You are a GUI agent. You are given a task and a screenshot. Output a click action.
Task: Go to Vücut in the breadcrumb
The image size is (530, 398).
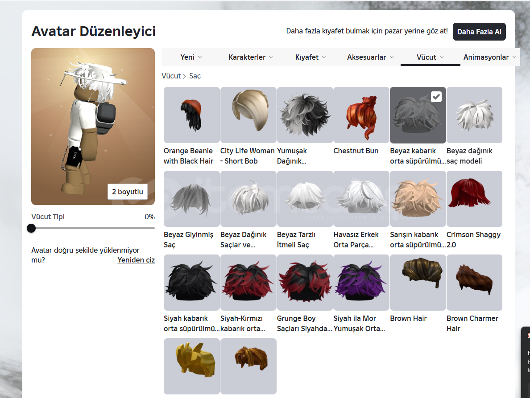[171, 76]
